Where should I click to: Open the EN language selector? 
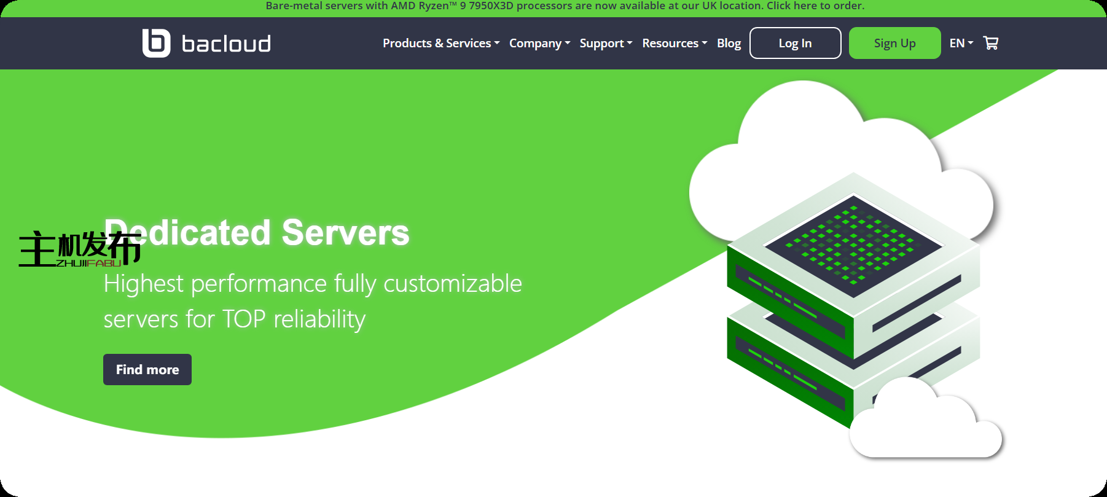(961, 43)
